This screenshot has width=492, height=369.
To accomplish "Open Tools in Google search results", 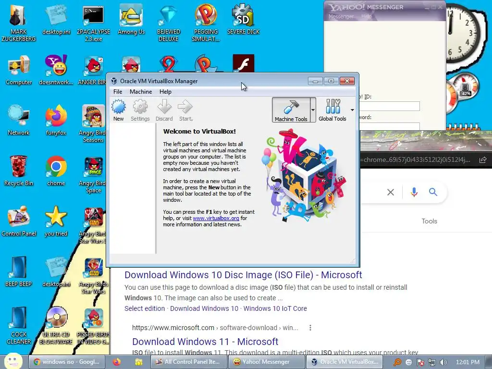I will (429, 221).
